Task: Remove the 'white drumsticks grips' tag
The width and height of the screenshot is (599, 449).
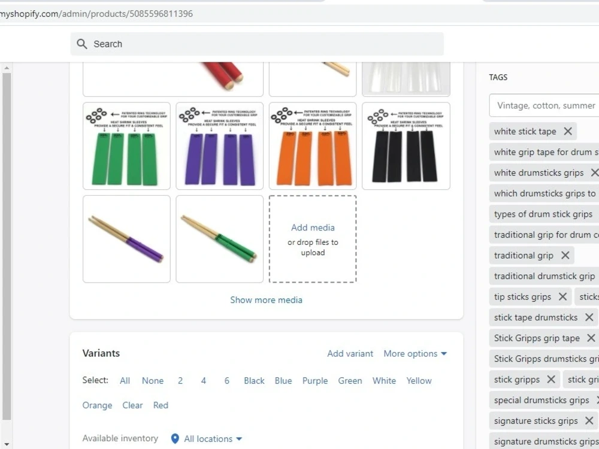Action: click(594, 172)
